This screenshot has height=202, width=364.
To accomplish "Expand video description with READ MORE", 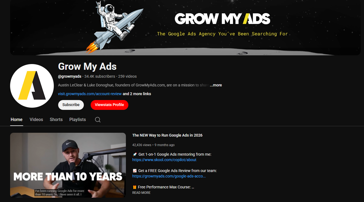I will tap(141, 193).
